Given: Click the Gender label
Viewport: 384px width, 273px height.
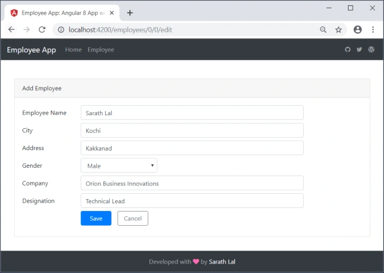Looking at the screenshot, I should click(32, 165).
